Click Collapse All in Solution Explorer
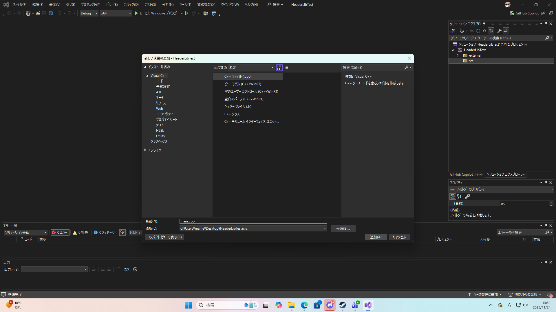This screenshot has height=312, width=556. coord(484,31)
